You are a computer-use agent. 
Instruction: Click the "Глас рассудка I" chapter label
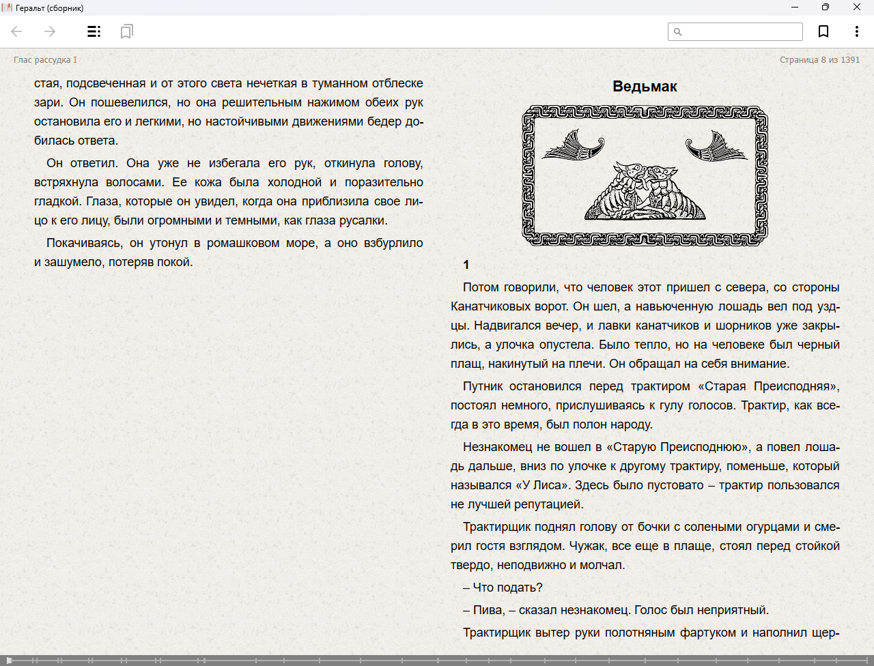click(x=45, y=60)
